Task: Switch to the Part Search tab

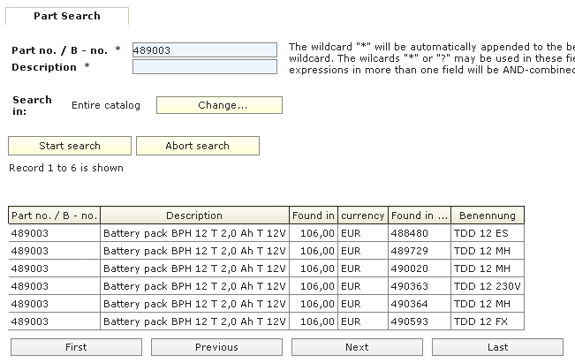Action: 67,16
